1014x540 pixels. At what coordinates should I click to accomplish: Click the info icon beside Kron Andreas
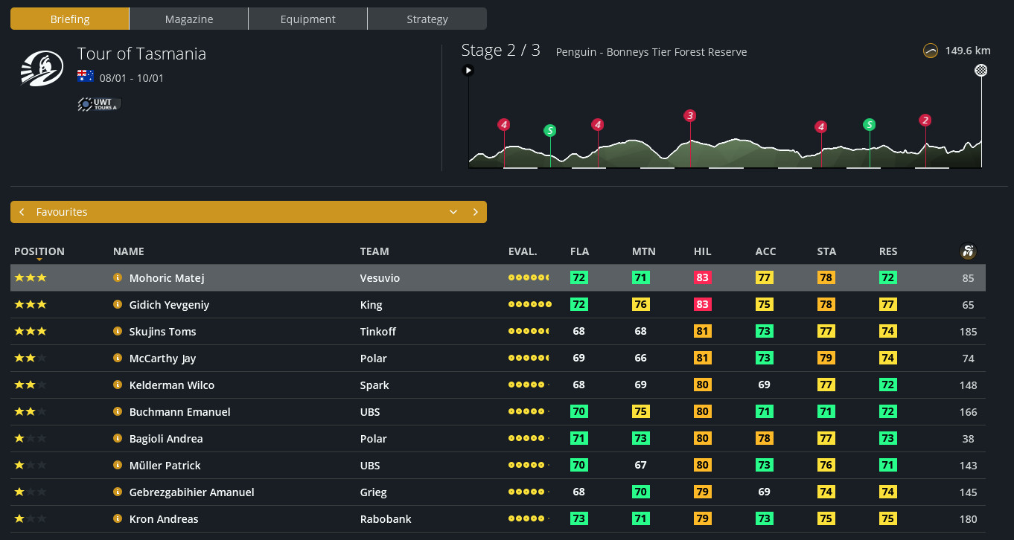click(x=117, y=518)
